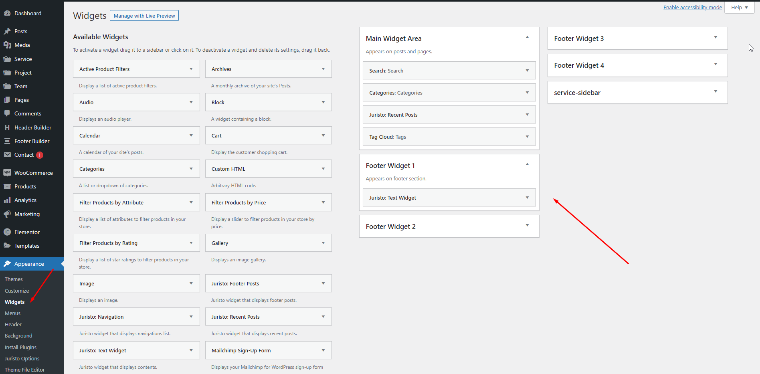The width and height of the screenshot is (760, 374).
Task: Open the Menus submenu item
Action: [x=12, y=313]
